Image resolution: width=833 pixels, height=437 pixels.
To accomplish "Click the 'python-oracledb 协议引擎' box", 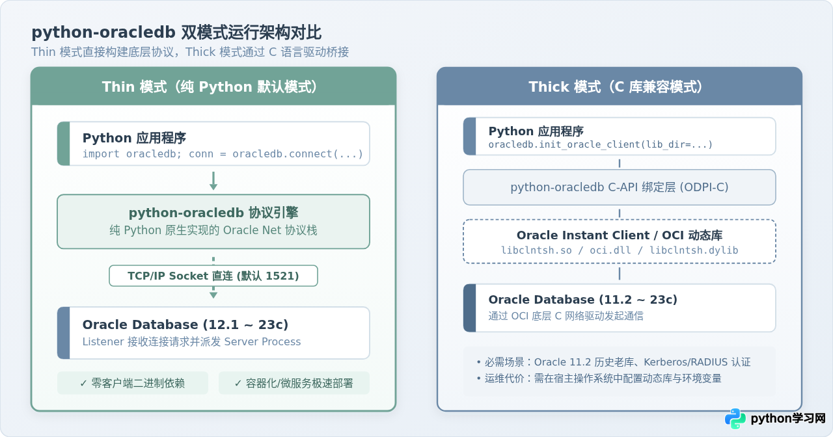I will click(x=213, y=222).
